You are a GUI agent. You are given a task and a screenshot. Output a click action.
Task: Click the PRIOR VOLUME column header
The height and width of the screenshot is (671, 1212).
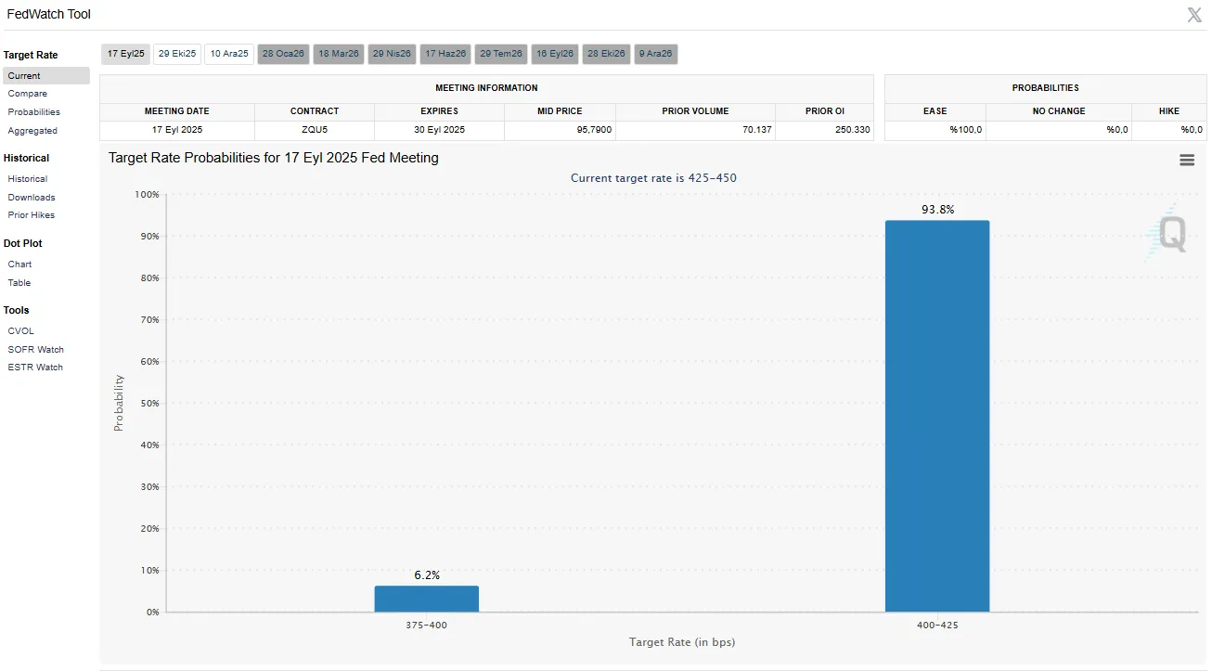point(695,111)
